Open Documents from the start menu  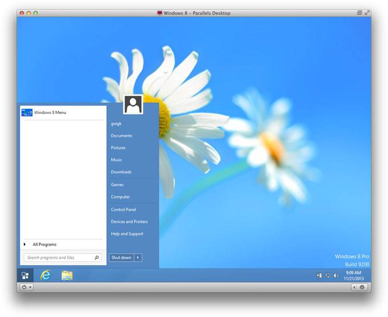pos(122,136)
